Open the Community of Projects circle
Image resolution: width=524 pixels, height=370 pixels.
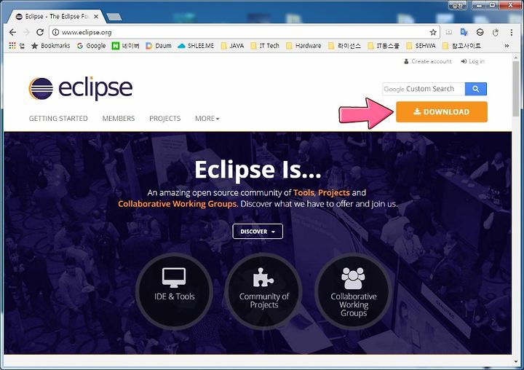(x=263, y=292)
